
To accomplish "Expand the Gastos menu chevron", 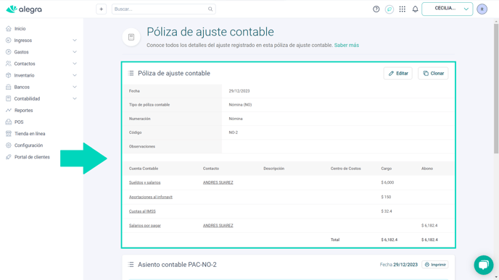I will (x=75, y=52).
